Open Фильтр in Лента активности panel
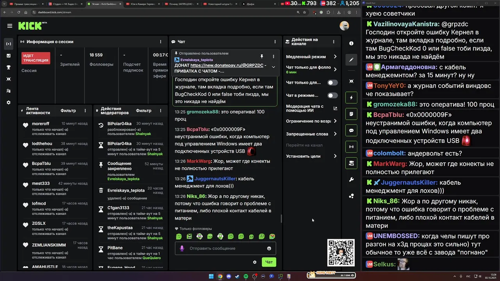Image resolution: width=500 pixels, height=281 pixels. click(x=68, y=111)
